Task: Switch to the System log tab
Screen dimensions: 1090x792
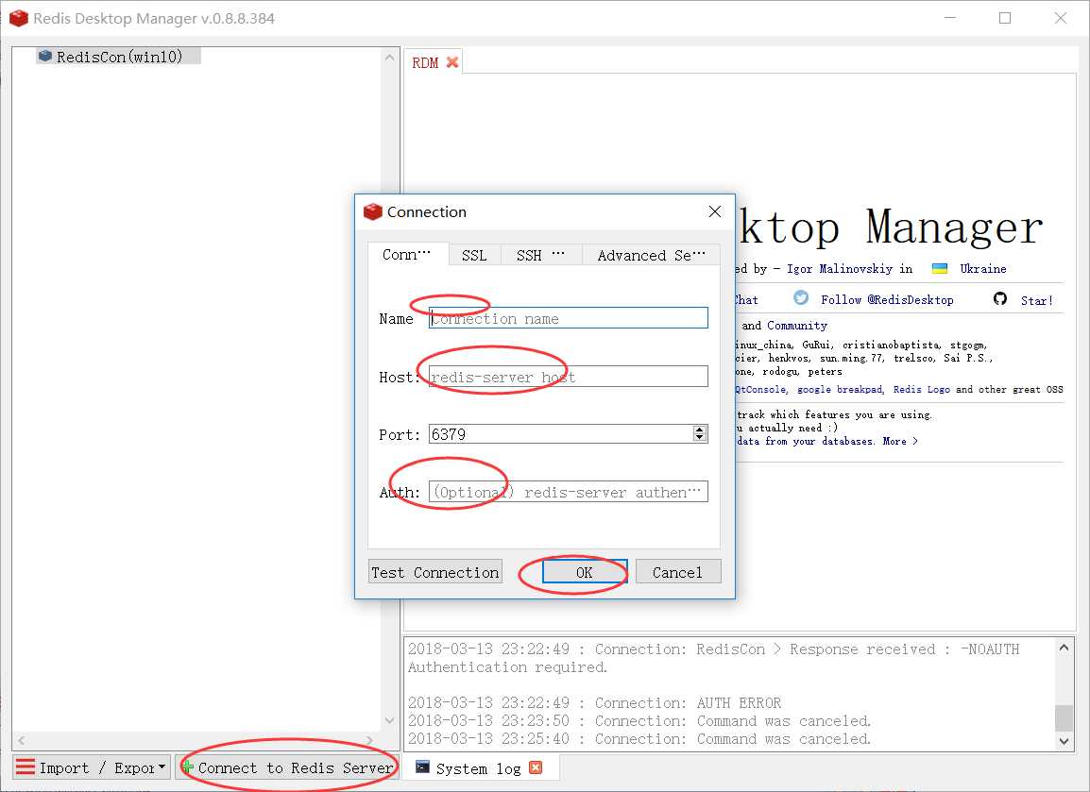Action: 478,768
